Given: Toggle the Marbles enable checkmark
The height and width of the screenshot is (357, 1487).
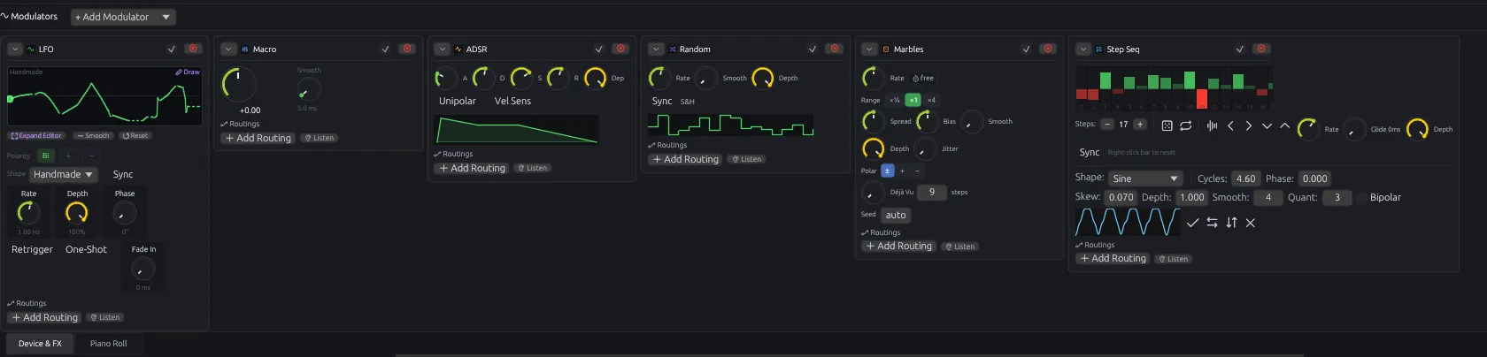Looking at the screenshot, I should (x=1026, y=49).
